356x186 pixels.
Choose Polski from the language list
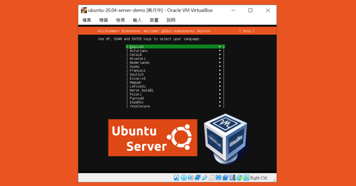point(175,94)
